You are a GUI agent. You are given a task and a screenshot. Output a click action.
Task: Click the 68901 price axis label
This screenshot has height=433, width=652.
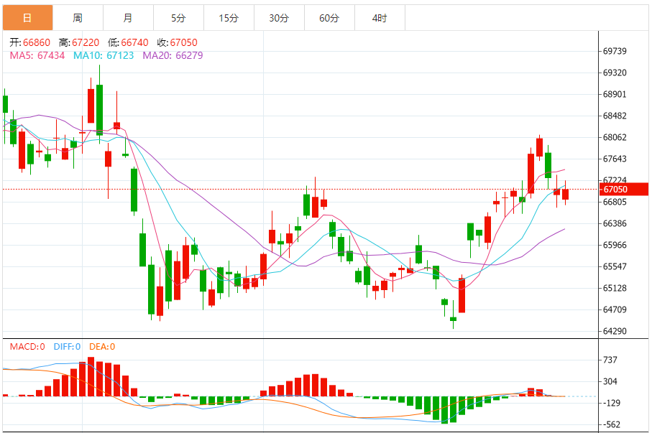point(615,94)
